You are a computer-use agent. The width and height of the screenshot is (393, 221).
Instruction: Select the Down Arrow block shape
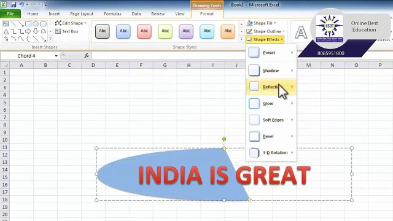pos(36,31)
